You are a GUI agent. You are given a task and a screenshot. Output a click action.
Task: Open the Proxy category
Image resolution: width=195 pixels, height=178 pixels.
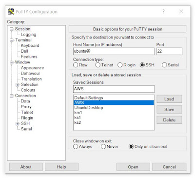tap(26, 107)
